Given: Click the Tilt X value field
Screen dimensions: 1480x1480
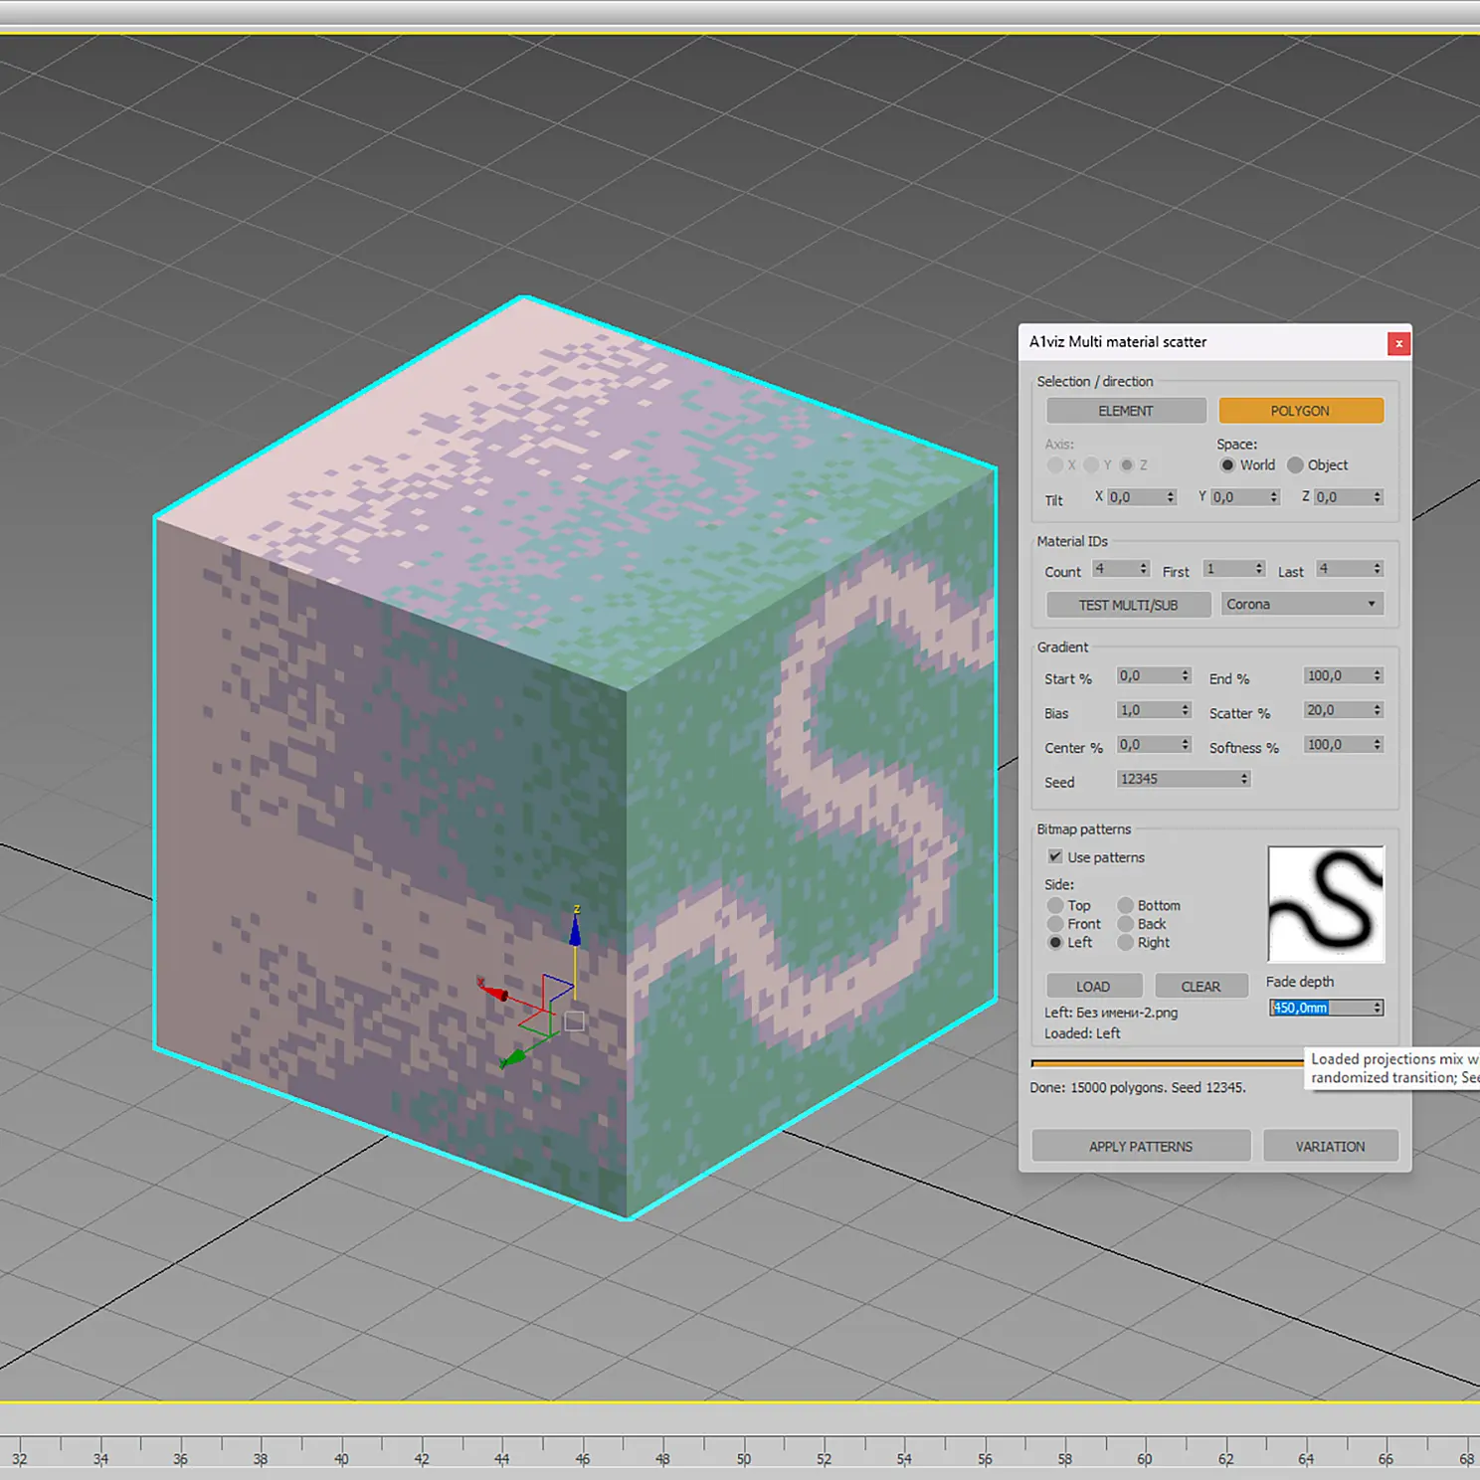Looking at the screenshot, I should coord(1134,496).
